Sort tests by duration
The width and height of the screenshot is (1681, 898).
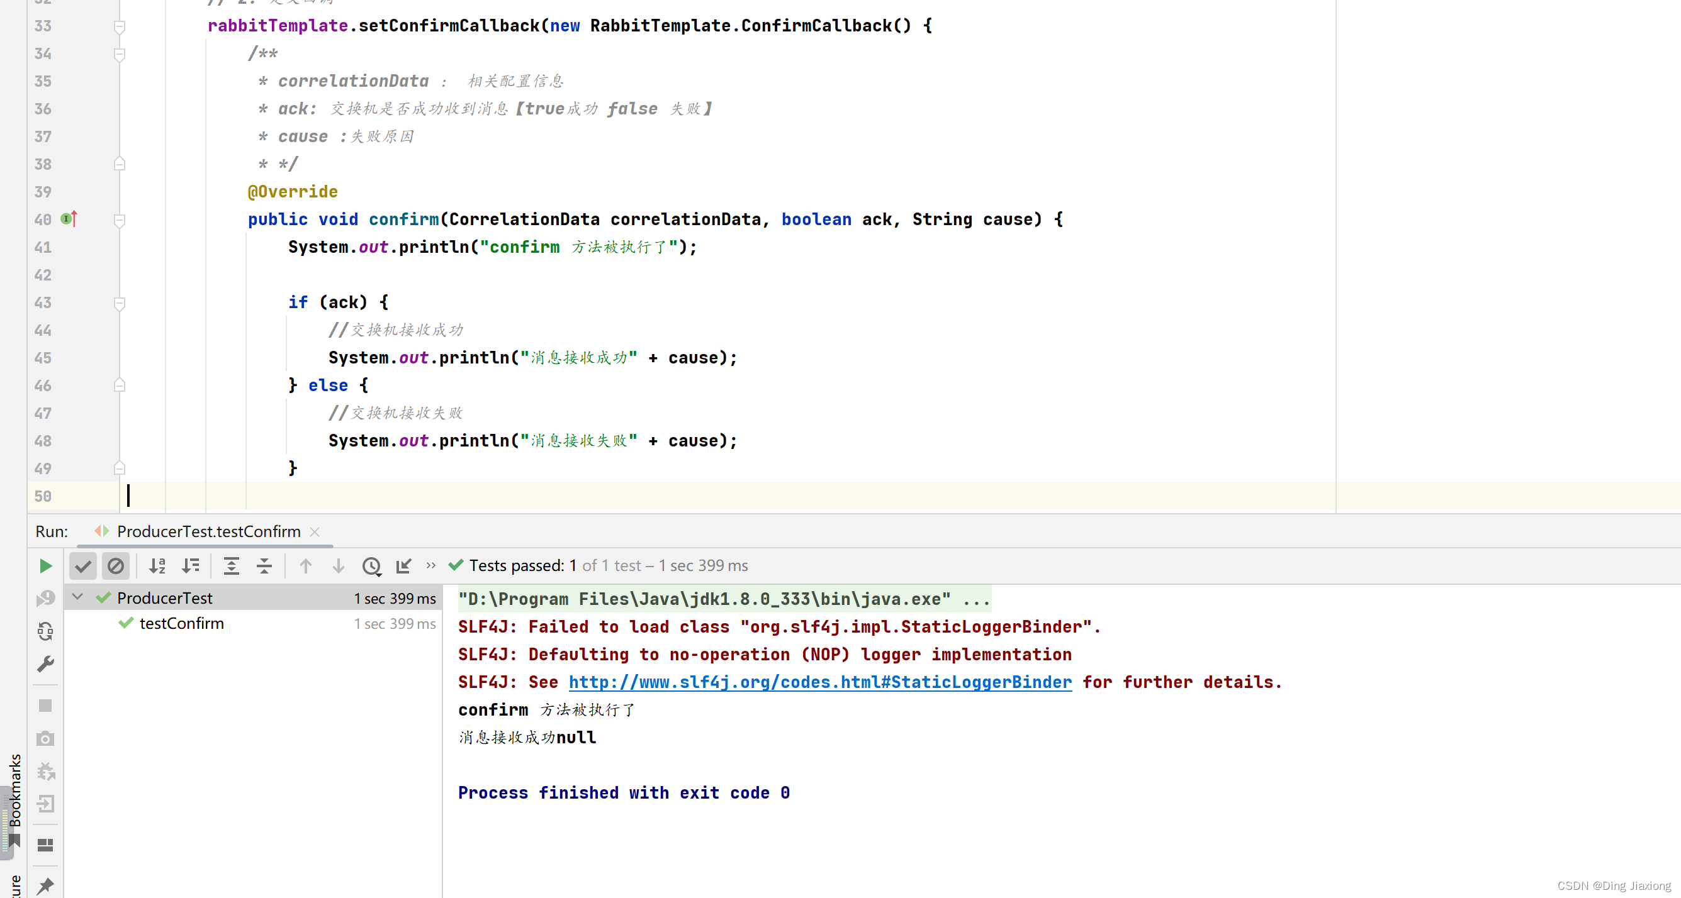coord(191,565)
